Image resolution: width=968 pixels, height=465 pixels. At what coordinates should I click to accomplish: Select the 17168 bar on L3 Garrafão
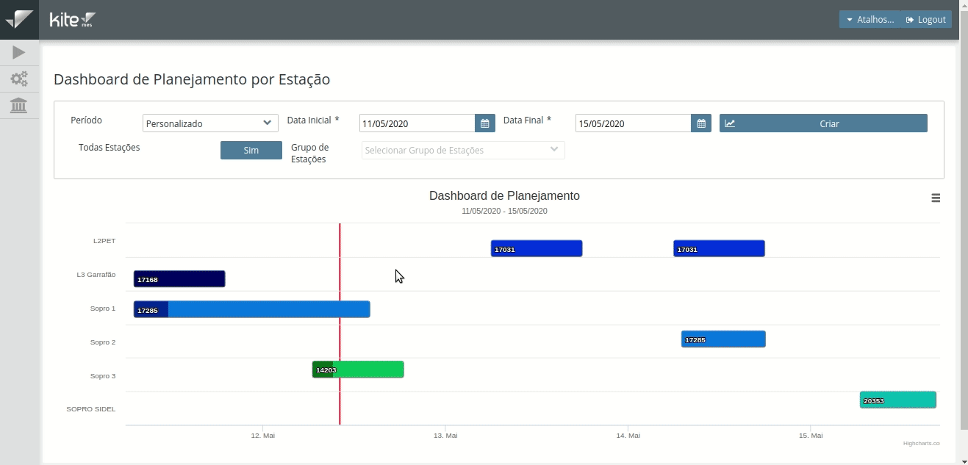(x=179, y=279)
